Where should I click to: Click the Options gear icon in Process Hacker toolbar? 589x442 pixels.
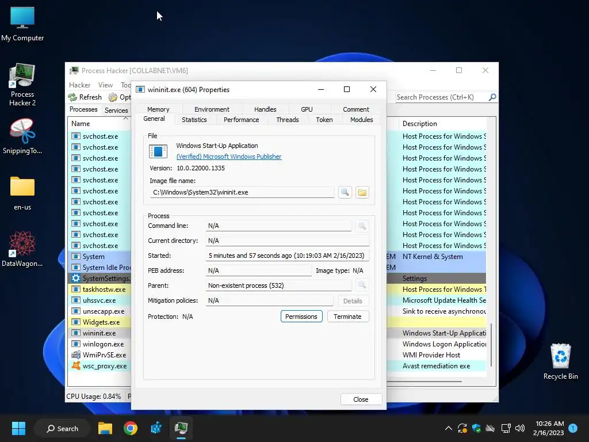pos(113,97)
